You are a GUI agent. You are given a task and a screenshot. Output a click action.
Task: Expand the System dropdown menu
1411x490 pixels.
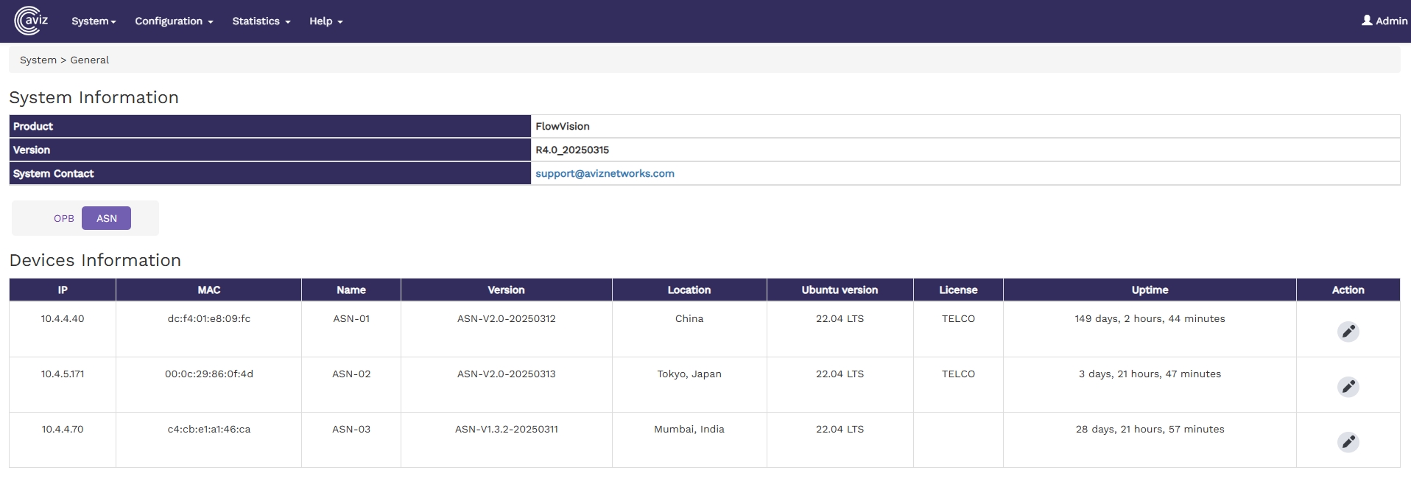click(94, 21)
